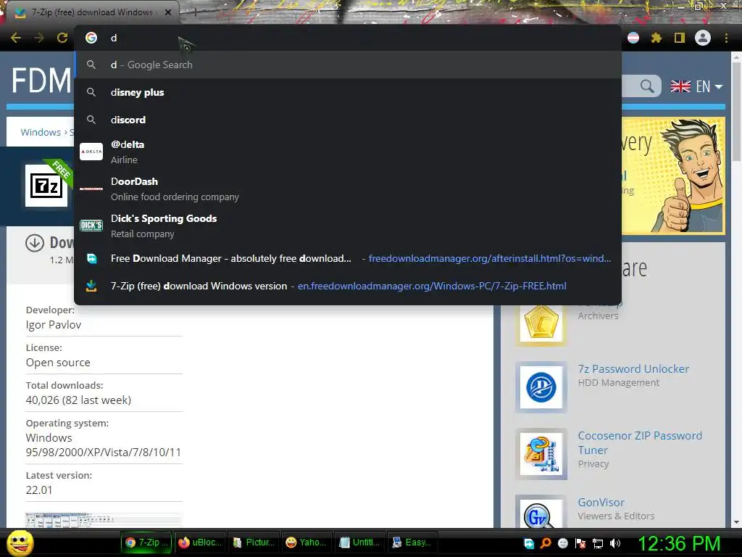This screenshot has height=557, width=742.
Task: Switch to the Easy... taskbar item
Action: coord(412,542)
